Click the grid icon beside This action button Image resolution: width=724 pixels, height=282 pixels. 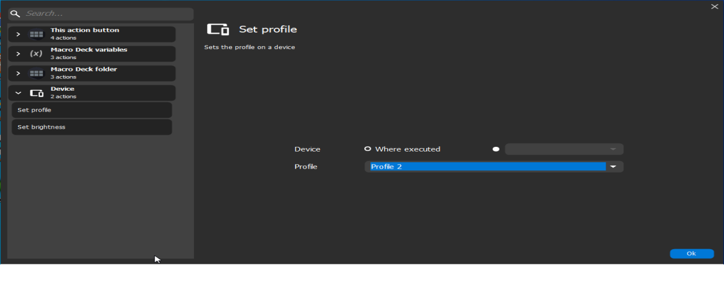coord(36,34)
